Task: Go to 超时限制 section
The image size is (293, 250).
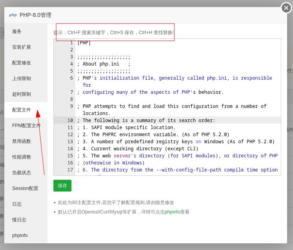Action: click(x=21, y=94)
